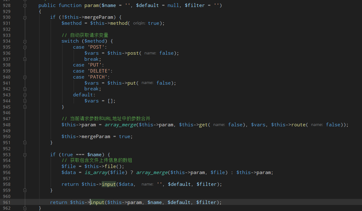Click the 'PATCH' string literal
This screenshot has height=211, width=362.
97,77
